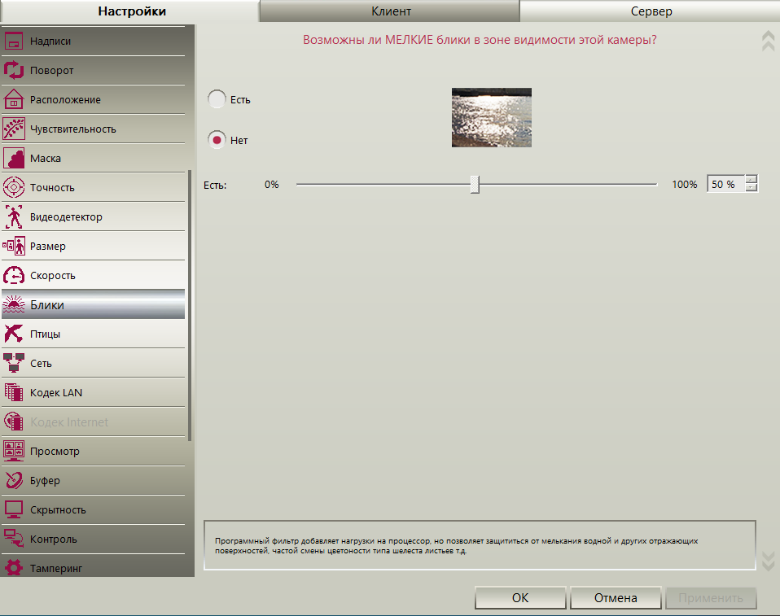Click the glare percentage slider handle
The height and width of the screenshot is (616, 780).
475,185
